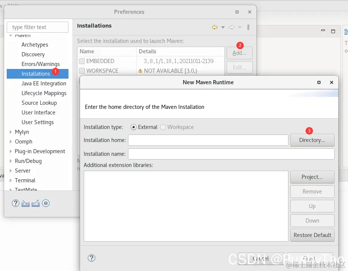Click the Remove extension library button
348x271 pixels.
click(x=312, y=192)
